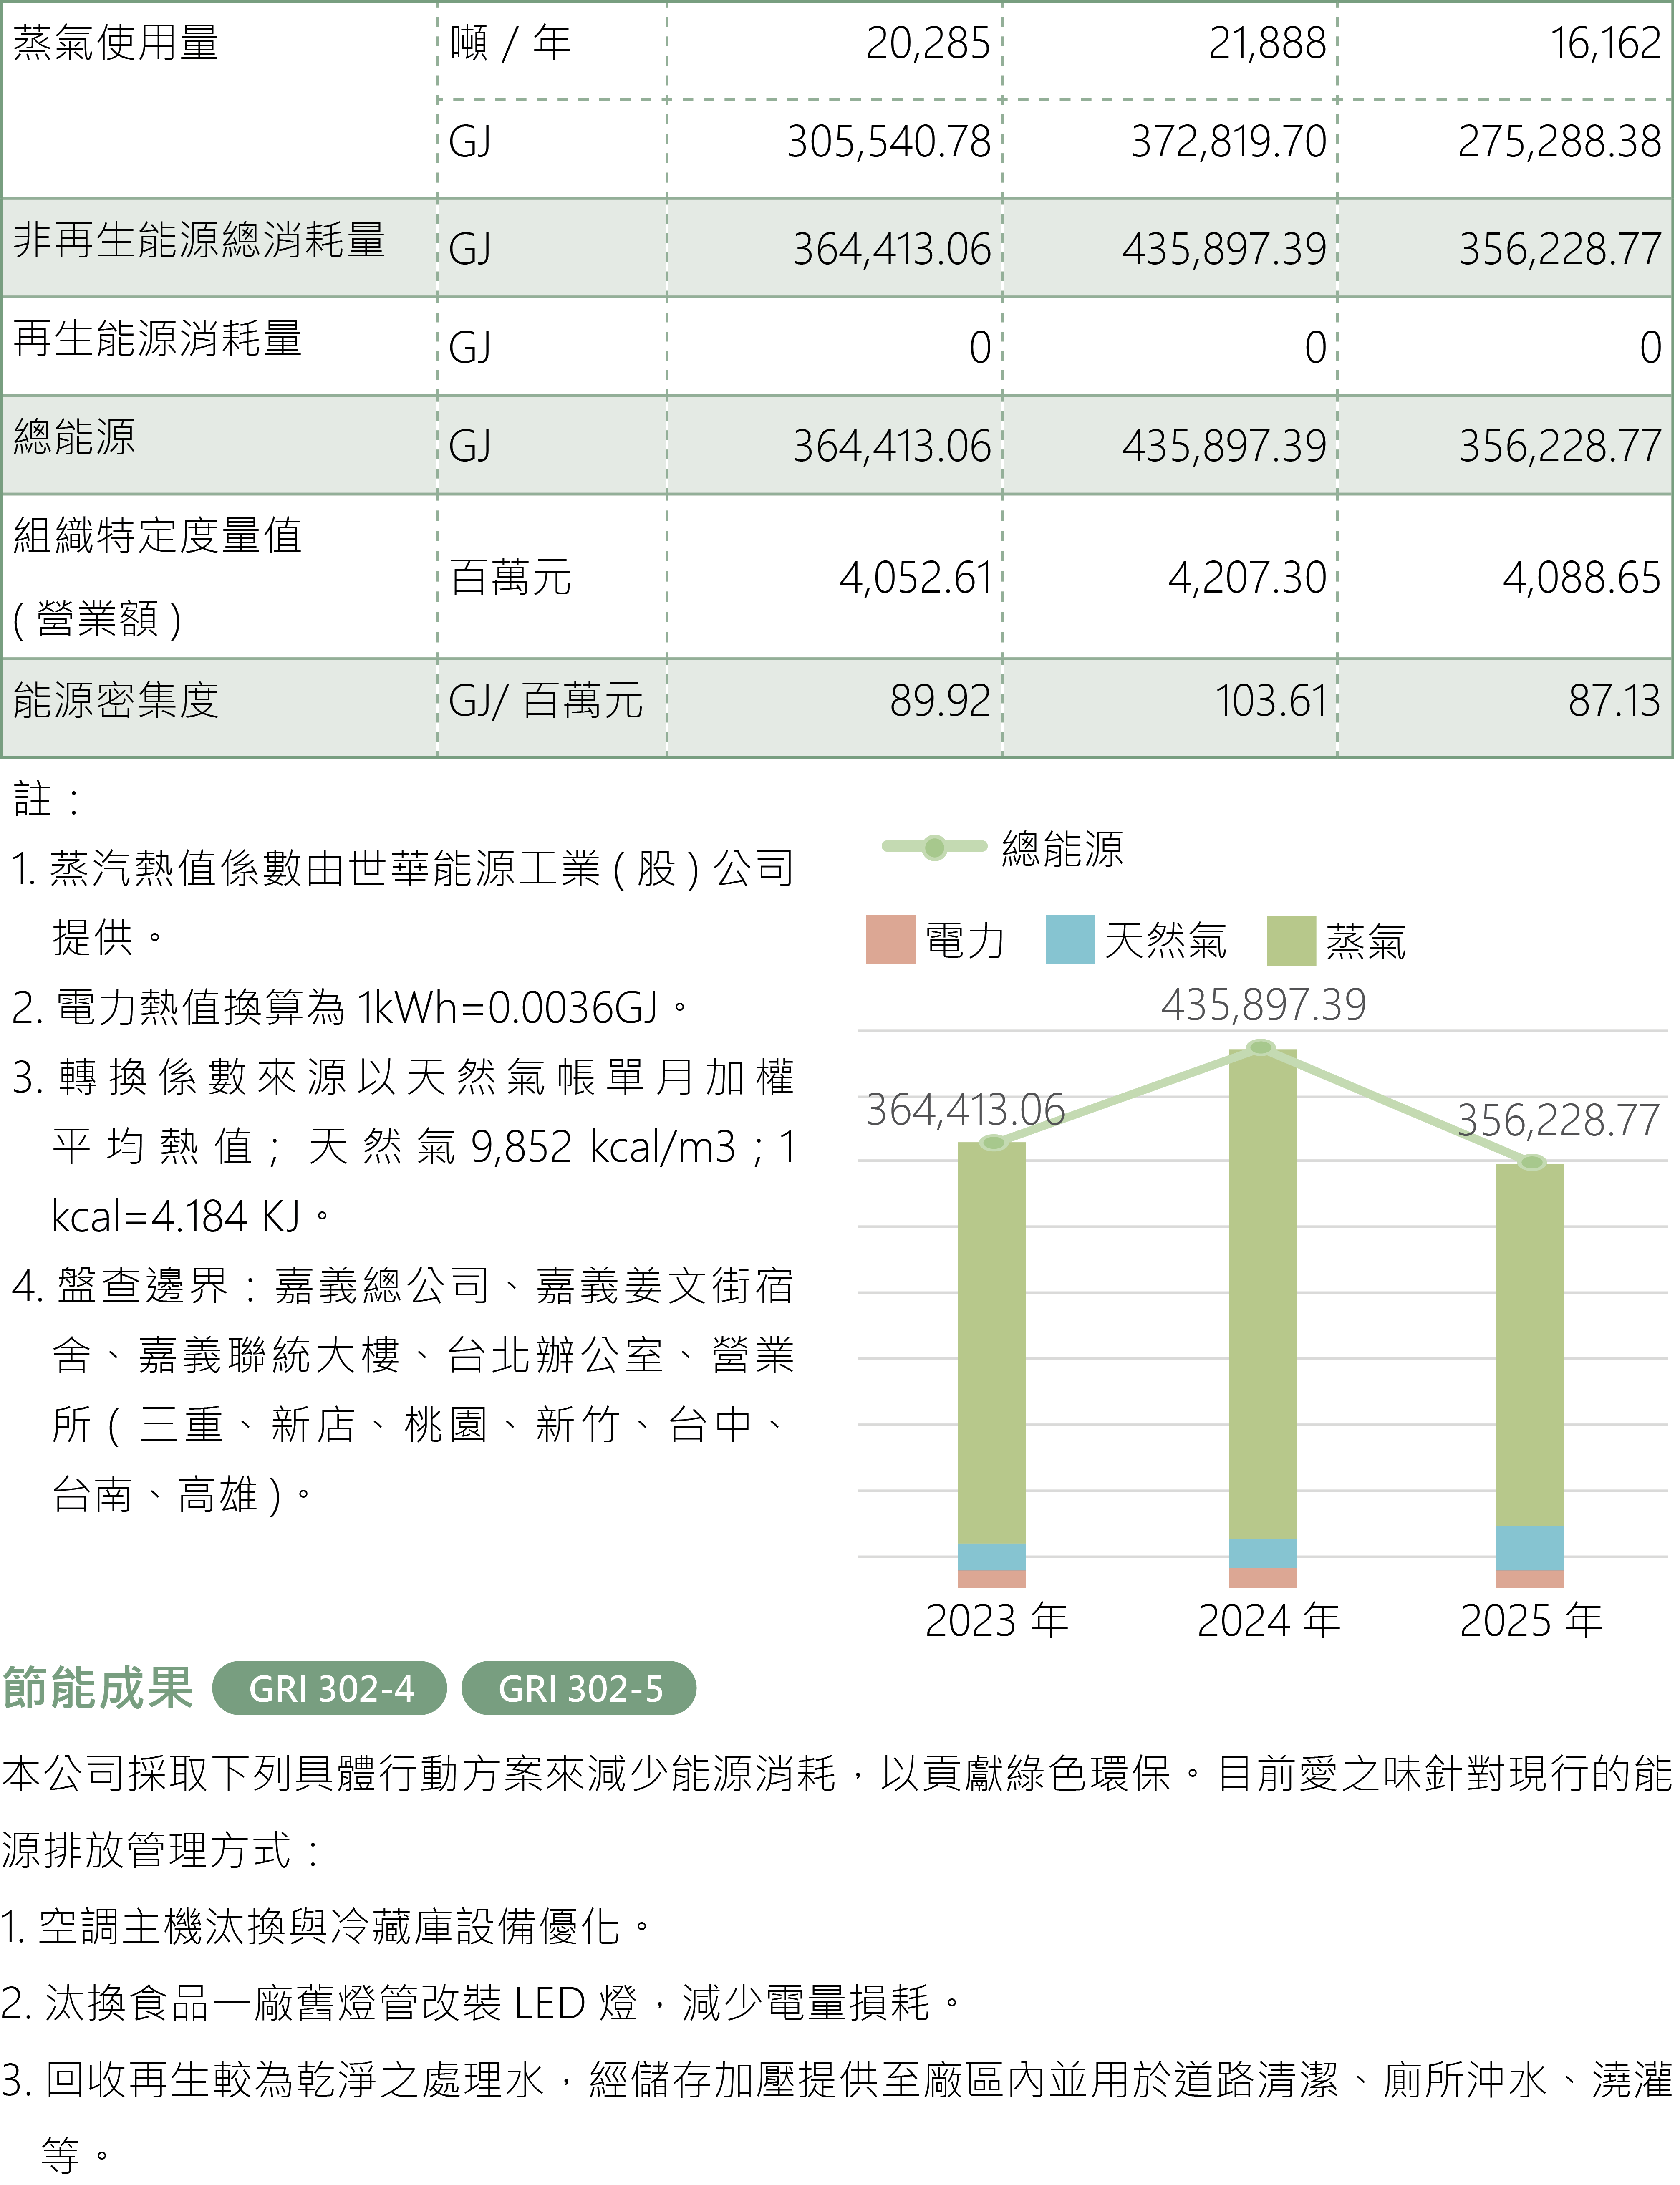This screenshot has height=2185, width=1680.
Task: Click the chart data label 356,228.77
Action: [x=1559, y=1120]
